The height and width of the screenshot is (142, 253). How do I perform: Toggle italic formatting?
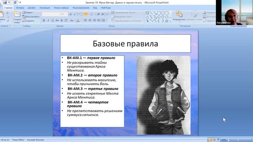click(48, 21)
